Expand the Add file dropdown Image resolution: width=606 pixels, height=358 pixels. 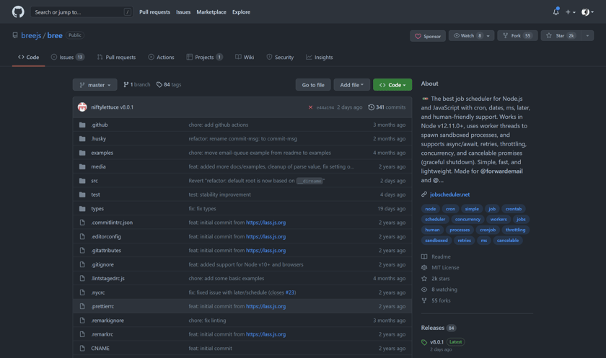352,85
